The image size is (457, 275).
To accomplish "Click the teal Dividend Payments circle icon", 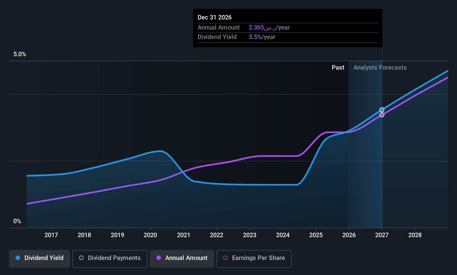I will (81, 258).
